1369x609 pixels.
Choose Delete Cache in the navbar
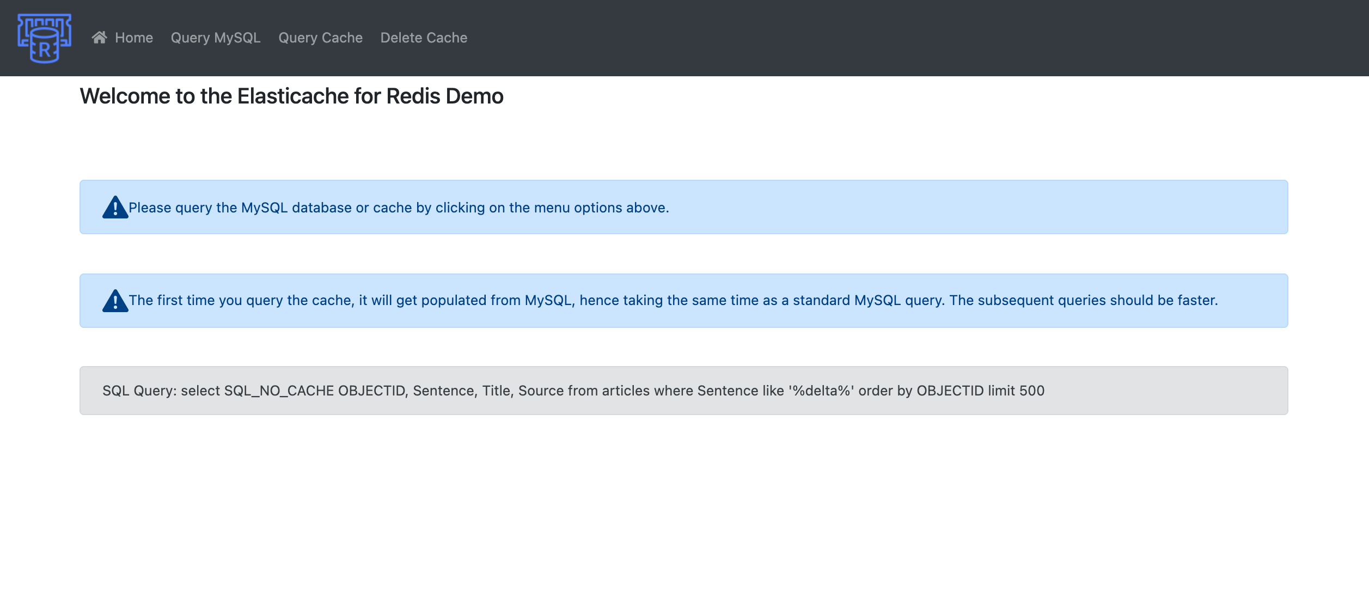coord(424,38)
